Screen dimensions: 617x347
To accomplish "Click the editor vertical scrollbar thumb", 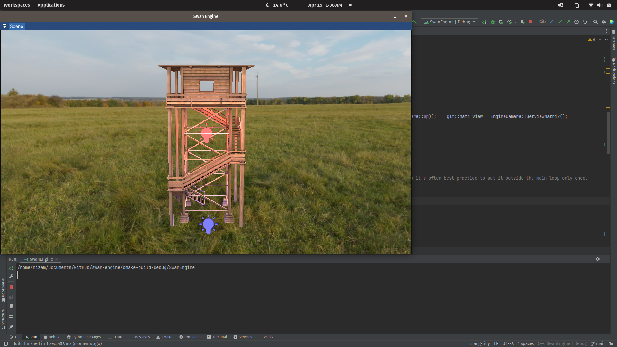I will pos(608,132).
